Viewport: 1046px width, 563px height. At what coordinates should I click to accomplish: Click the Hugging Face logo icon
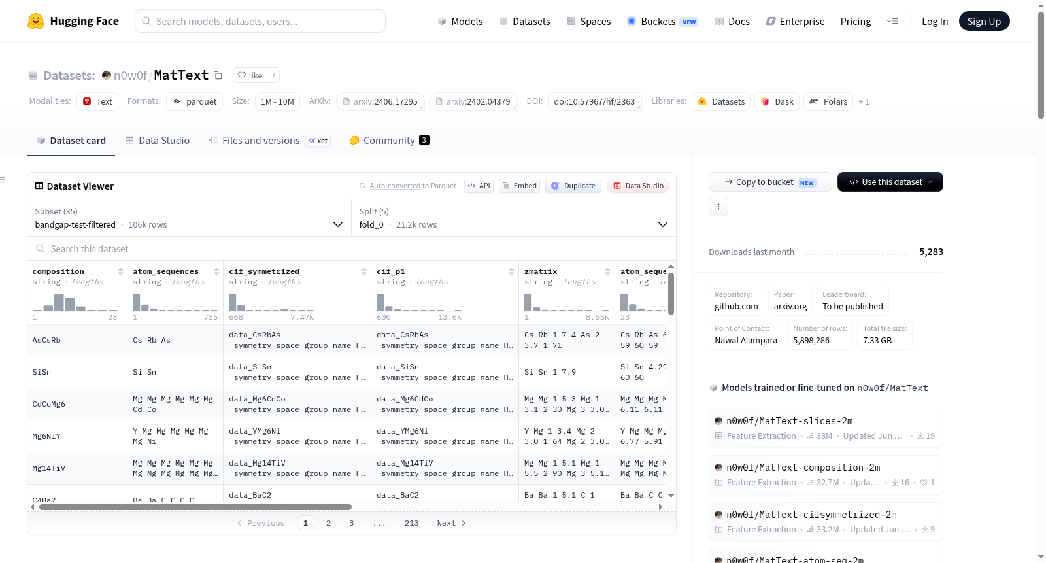pos(36,21)
